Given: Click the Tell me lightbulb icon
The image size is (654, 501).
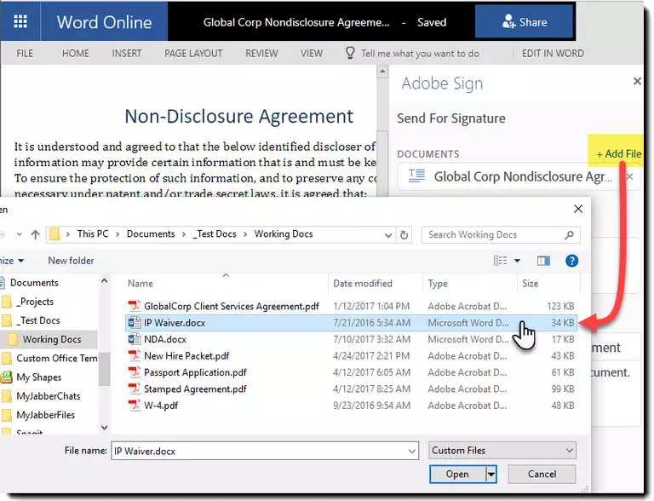Looking at the screenshot, I should tap(349, 53).
